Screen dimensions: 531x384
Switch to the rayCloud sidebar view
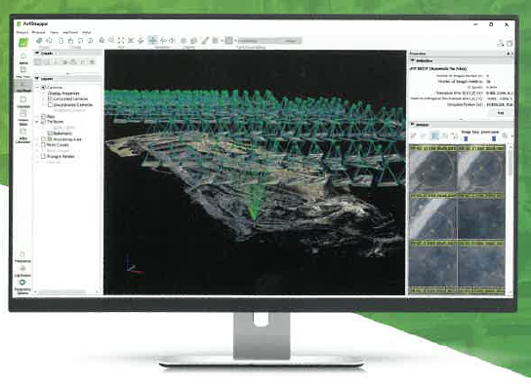(x=23, y=86)
